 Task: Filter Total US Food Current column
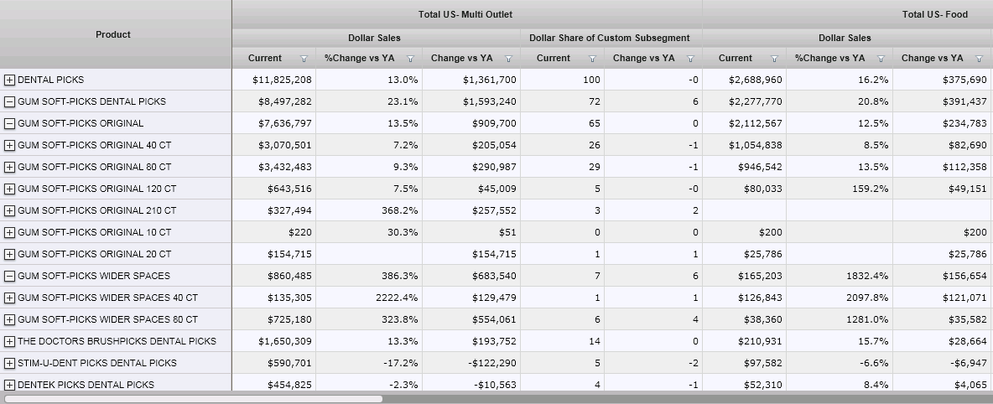[x=774, y=59]
